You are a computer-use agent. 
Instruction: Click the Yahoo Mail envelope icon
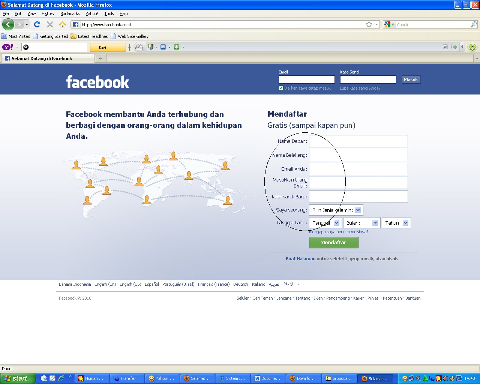[x=163, y=47]
